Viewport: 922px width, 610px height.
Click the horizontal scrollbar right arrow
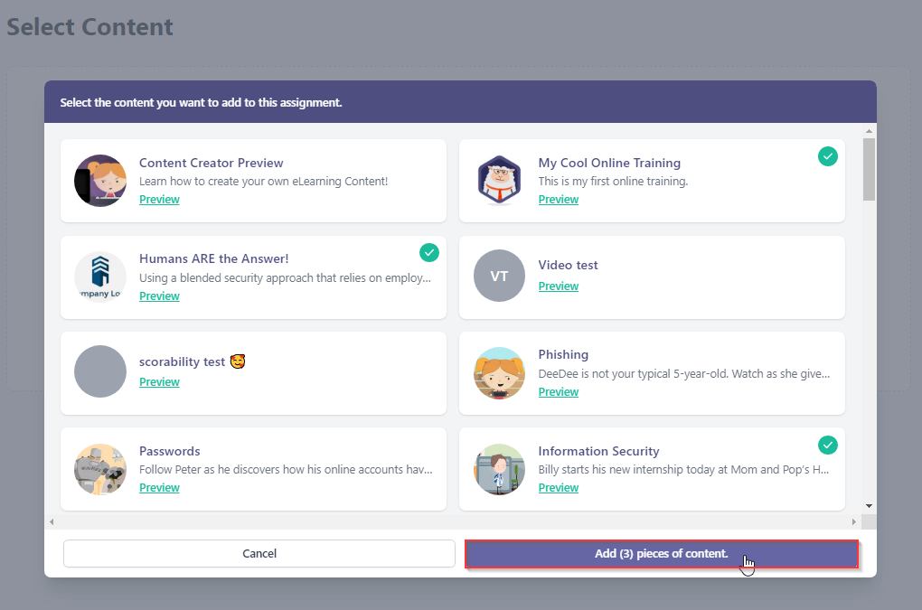click(x=854, y=522)
